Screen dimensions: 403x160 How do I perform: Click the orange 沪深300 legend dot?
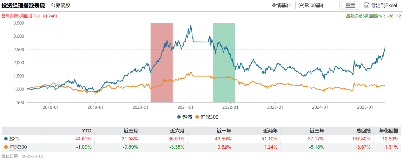(197, 117)
